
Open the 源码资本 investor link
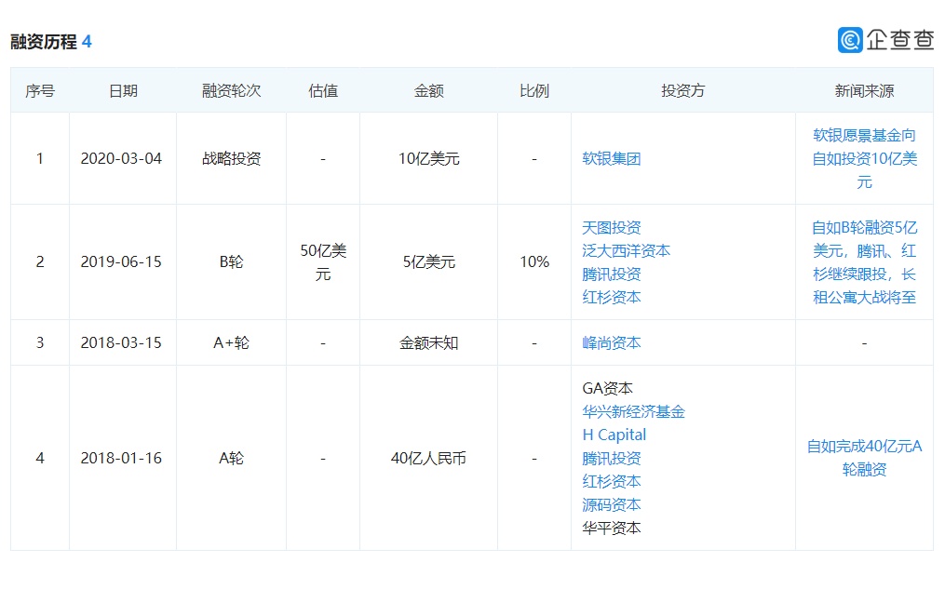(x=611, y=505)
